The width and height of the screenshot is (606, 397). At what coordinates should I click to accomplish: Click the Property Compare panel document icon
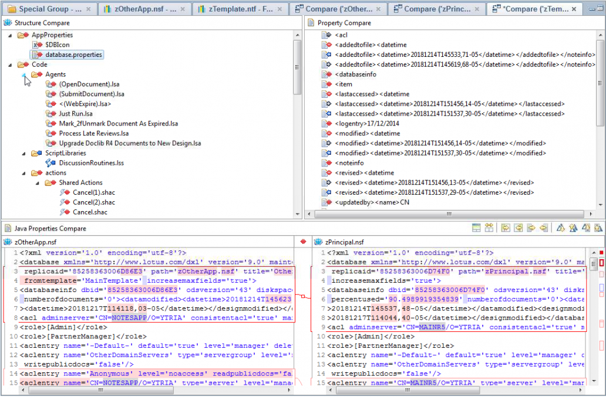pos(311,23)
